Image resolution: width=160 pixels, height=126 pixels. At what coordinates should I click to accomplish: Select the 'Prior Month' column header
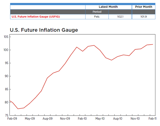point(144,7)
